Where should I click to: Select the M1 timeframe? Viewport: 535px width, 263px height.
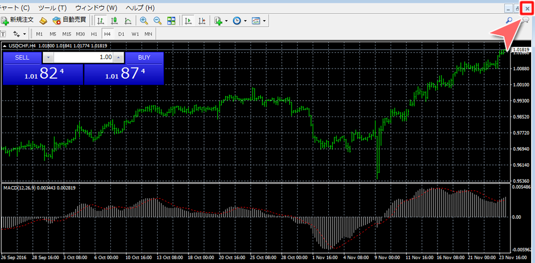[40, 34]
